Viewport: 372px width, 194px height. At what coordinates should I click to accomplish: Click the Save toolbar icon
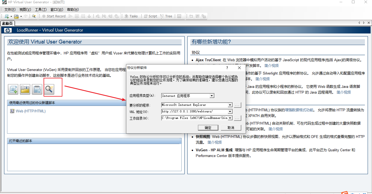(x=26, y=16)
